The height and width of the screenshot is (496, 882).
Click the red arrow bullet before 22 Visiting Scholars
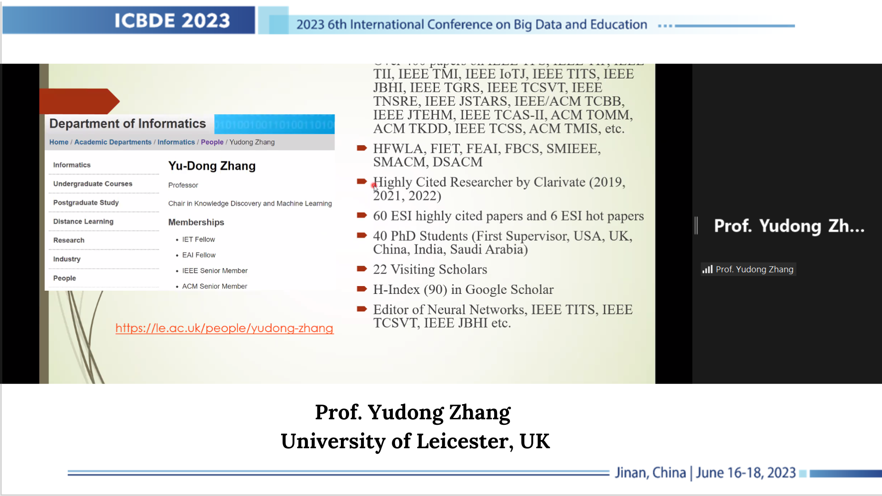(x=362, y=269)
